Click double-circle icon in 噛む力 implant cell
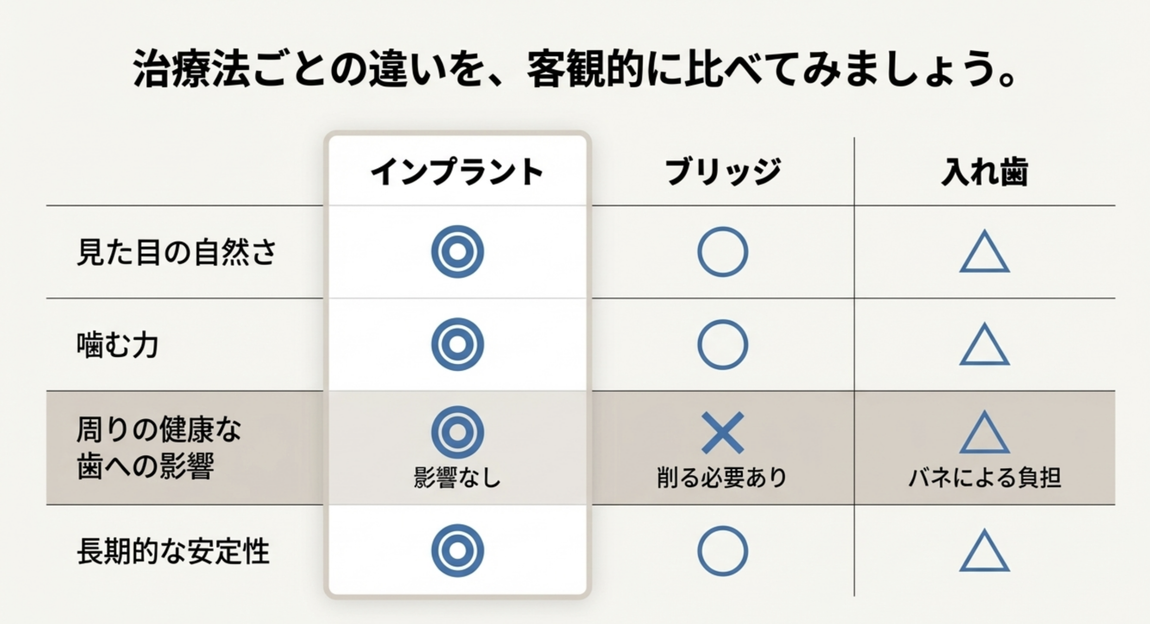The width and height of the screenshot is (1150, 624). 457,344
